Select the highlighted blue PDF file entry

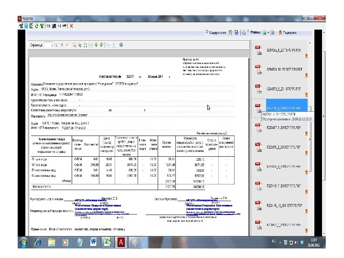[287, 106]
